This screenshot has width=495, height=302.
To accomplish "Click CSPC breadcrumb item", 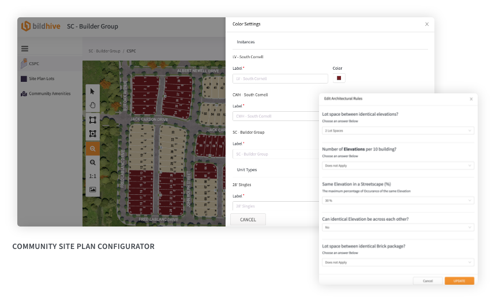I will pyautogui.click(x=131, y=51).
